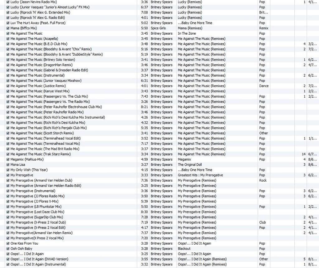Select track Me Against The Music (Justice Remix)
Screen dimensions: 319x268
(x=38, y=86)
